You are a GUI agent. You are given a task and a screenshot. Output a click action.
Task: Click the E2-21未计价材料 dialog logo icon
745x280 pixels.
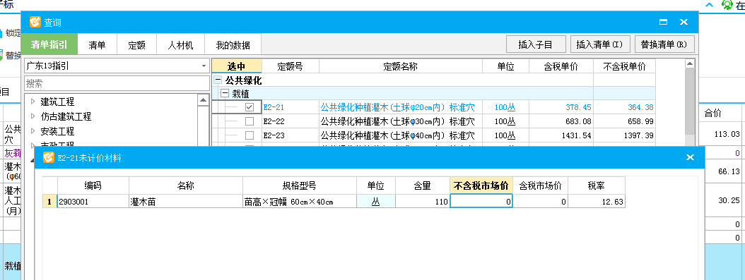49,158
